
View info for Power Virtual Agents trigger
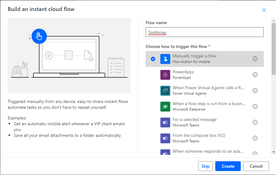pyautogui.click(x=255, y=90)
